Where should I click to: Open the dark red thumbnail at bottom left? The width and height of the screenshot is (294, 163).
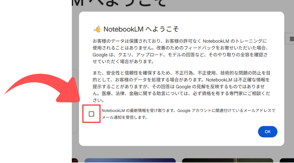coord(75,160)
